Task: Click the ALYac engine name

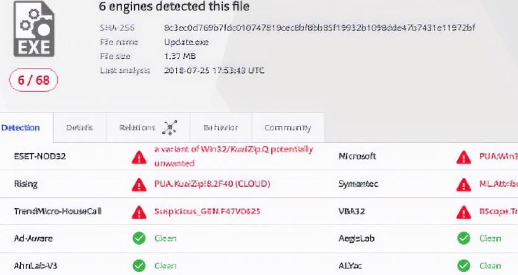Action: pos(350,266)
